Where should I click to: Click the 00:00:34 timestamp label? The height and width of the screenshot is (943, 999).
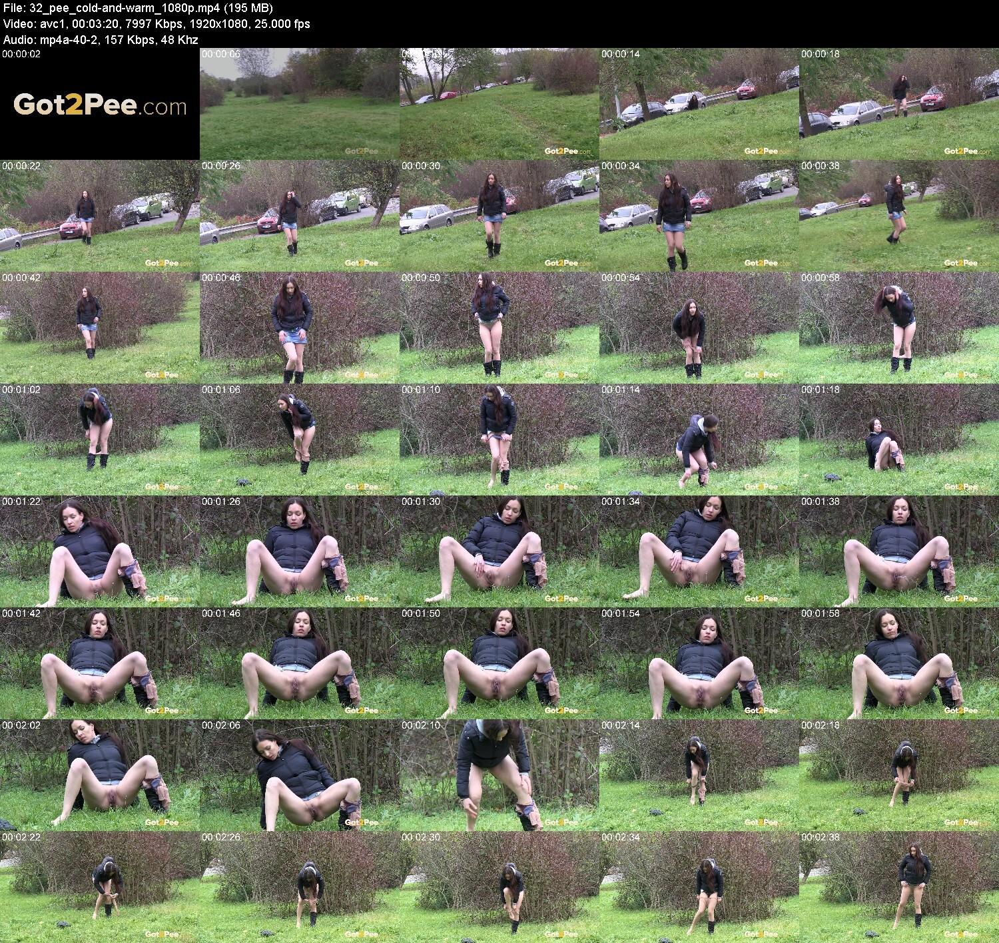pyautogui.click(x=620, y=166)
